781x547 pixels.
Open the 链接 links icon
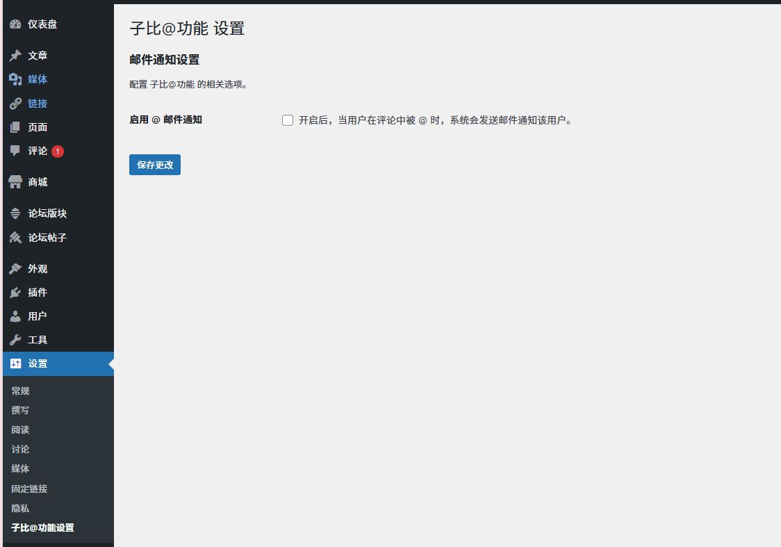coord(15,103)
